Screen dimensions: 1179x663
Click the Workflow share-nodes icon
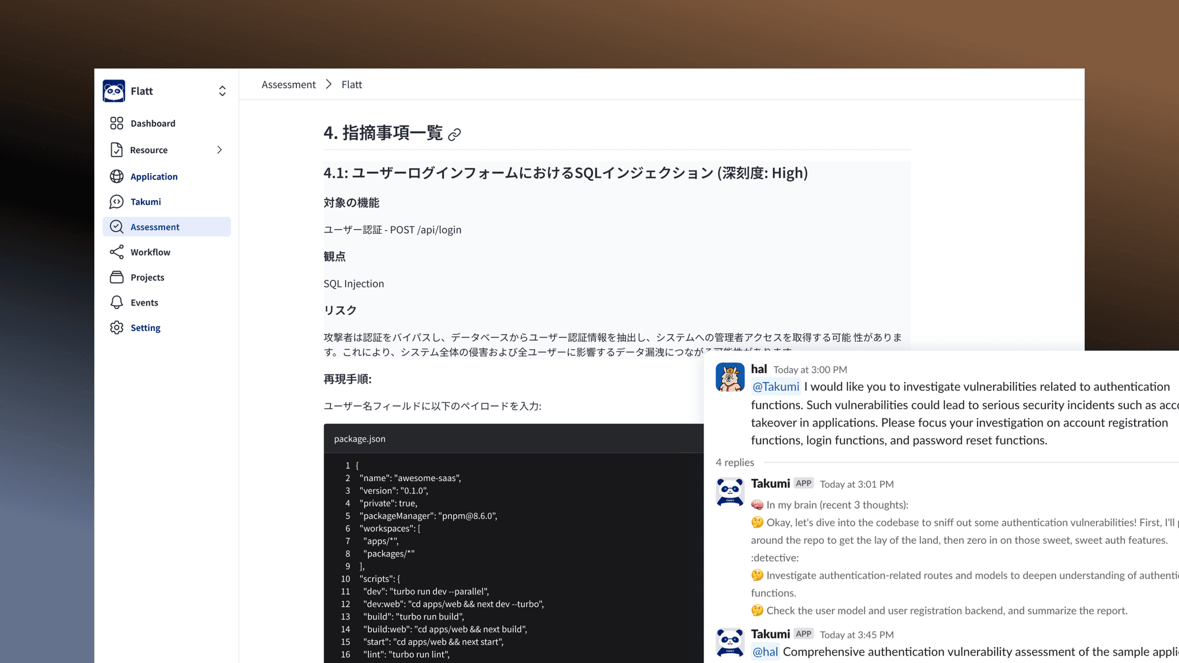(116, 252)
